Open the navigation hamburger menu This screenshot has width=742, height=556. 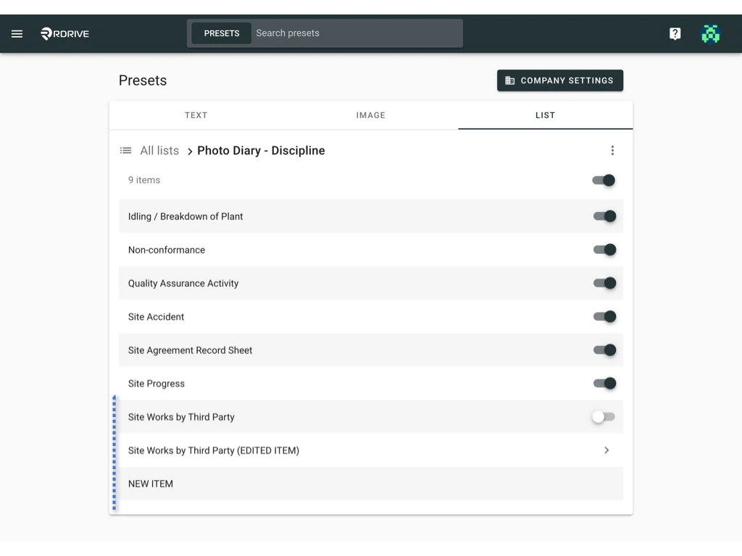[17, 33]
